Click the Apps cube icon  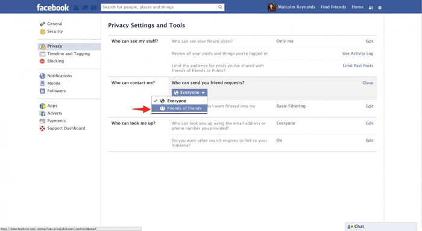42,106
